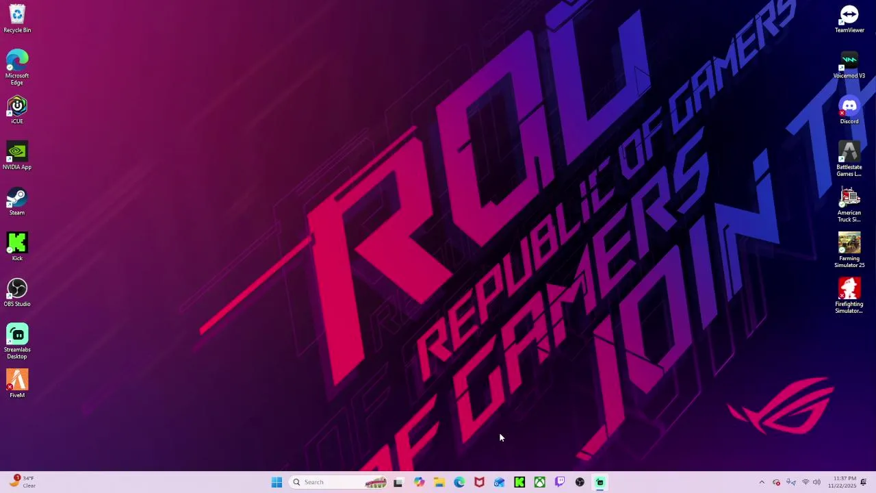The height and width of the screenshot is (493, 876).
Task: Open File Explorer from the taskbar
Action: (439, 482)
